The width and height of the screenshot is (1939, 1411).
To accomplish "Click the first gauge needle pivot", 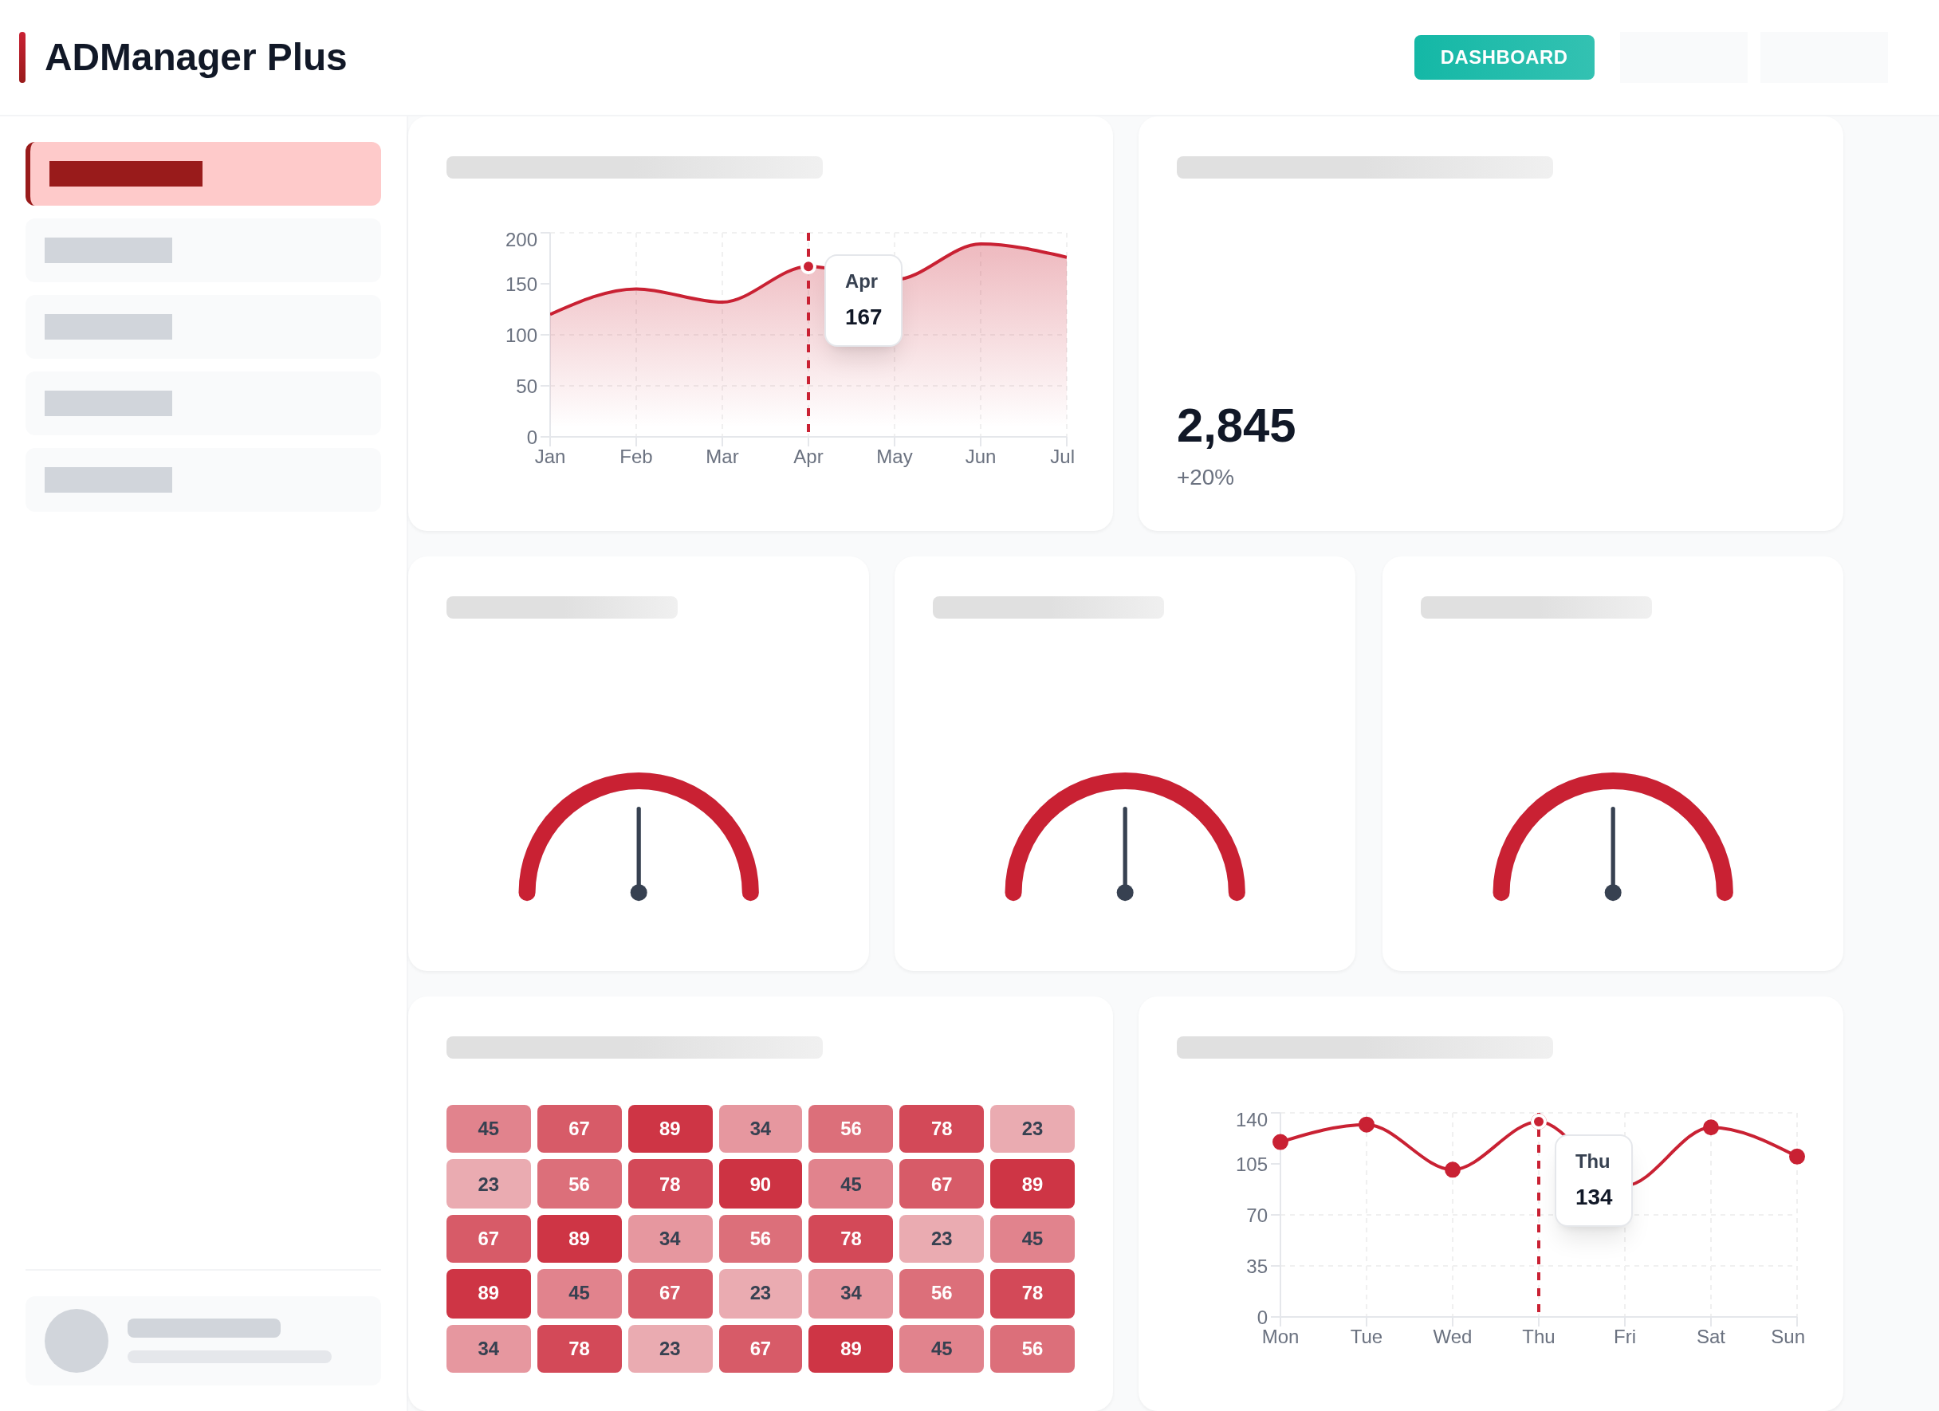I will pyautogui.click(x=639, y=892).
